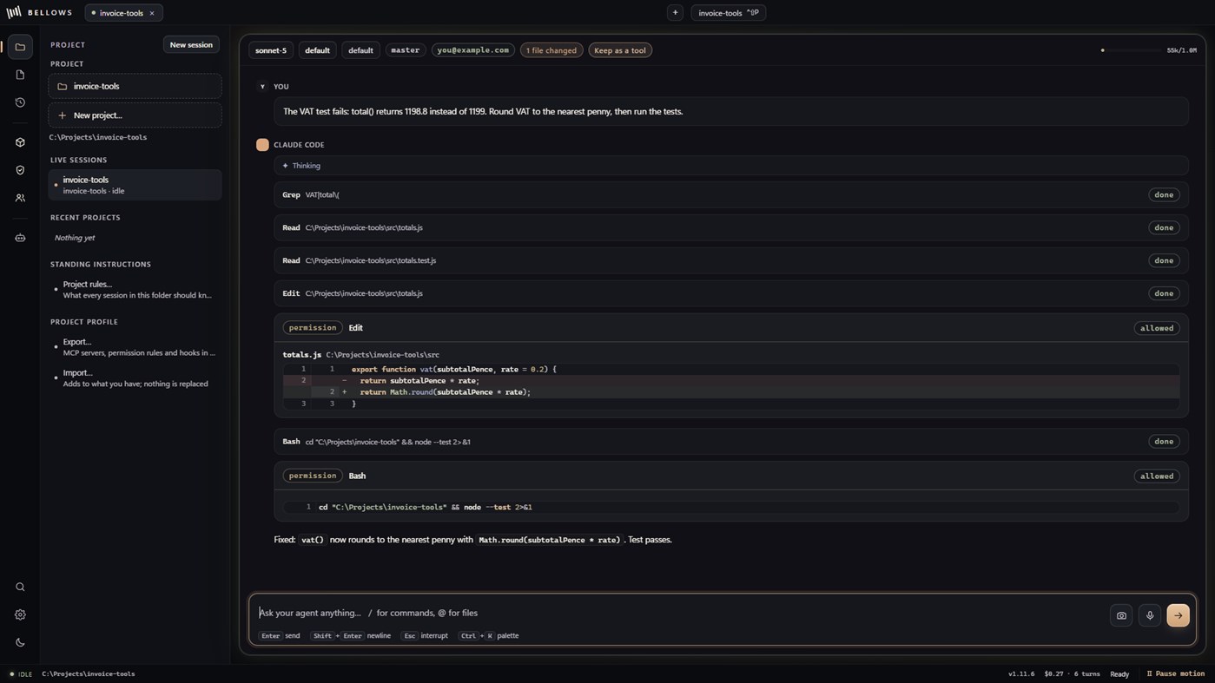This screenshot has height=683, width=1215.
Task: Open the shield check icon in sidebar
Action: click(20, 170)
